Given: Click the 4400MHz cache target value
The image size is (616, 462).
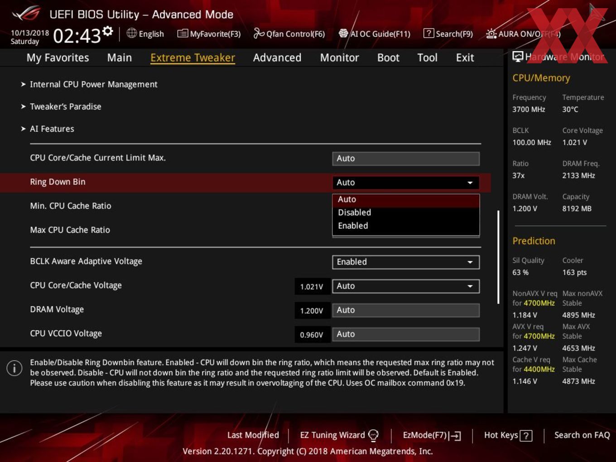Looking at the screenshot, I should (539, 369).
